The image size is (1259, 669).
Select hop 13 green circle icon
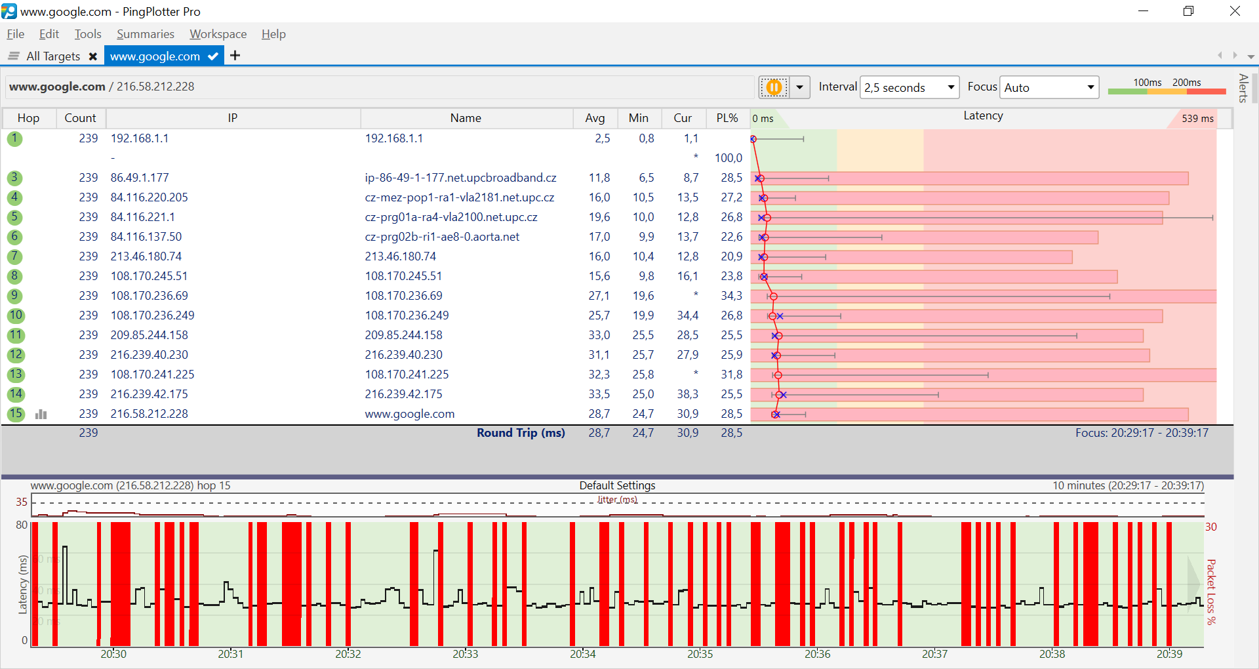point(16,375)
